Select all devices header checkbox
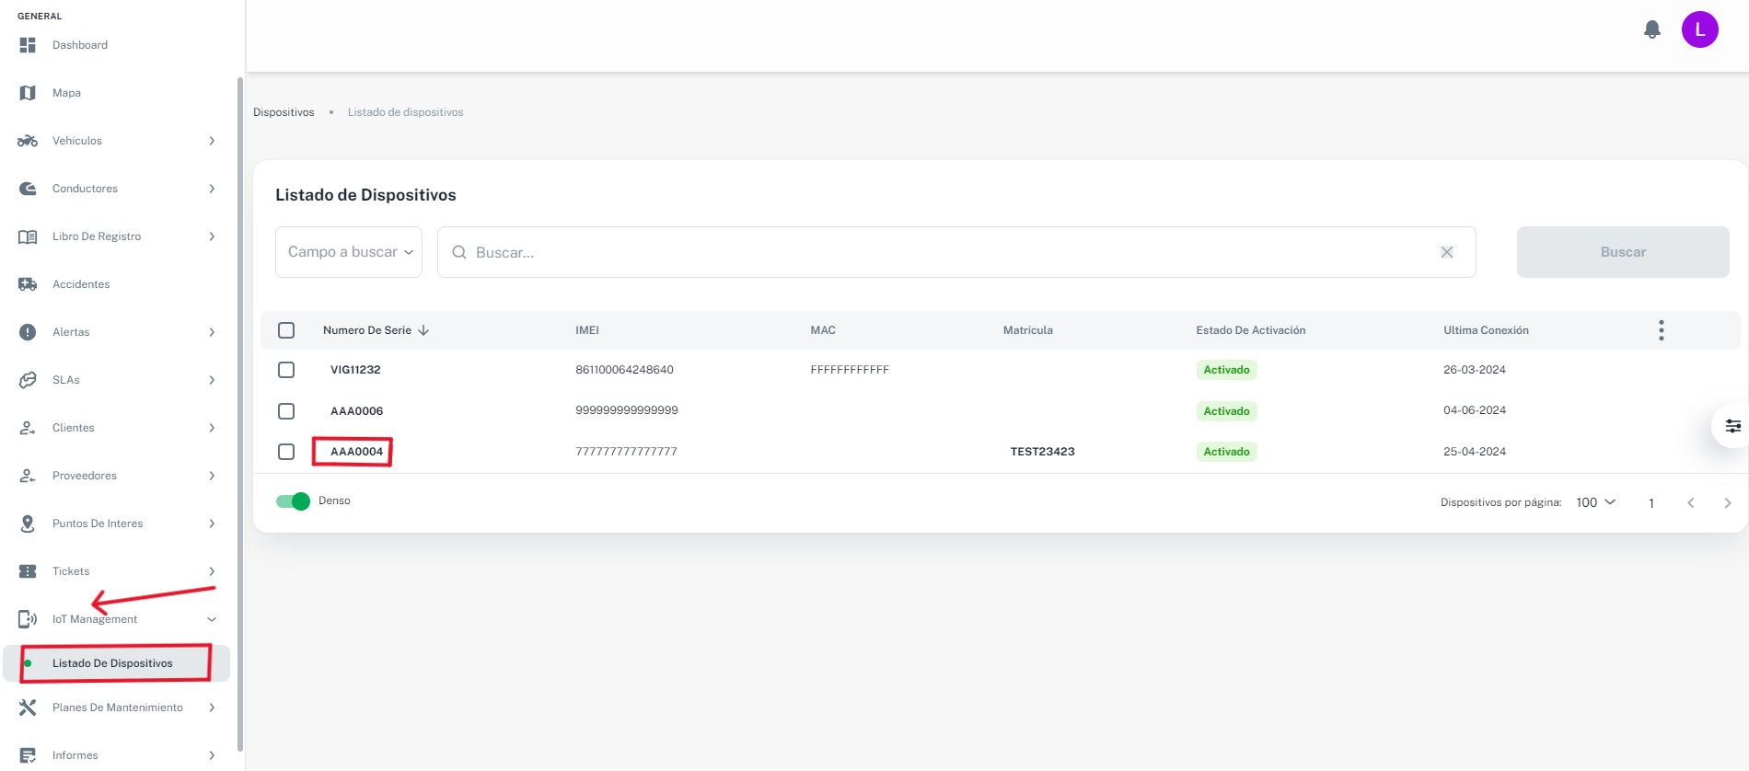 (286, 330)
